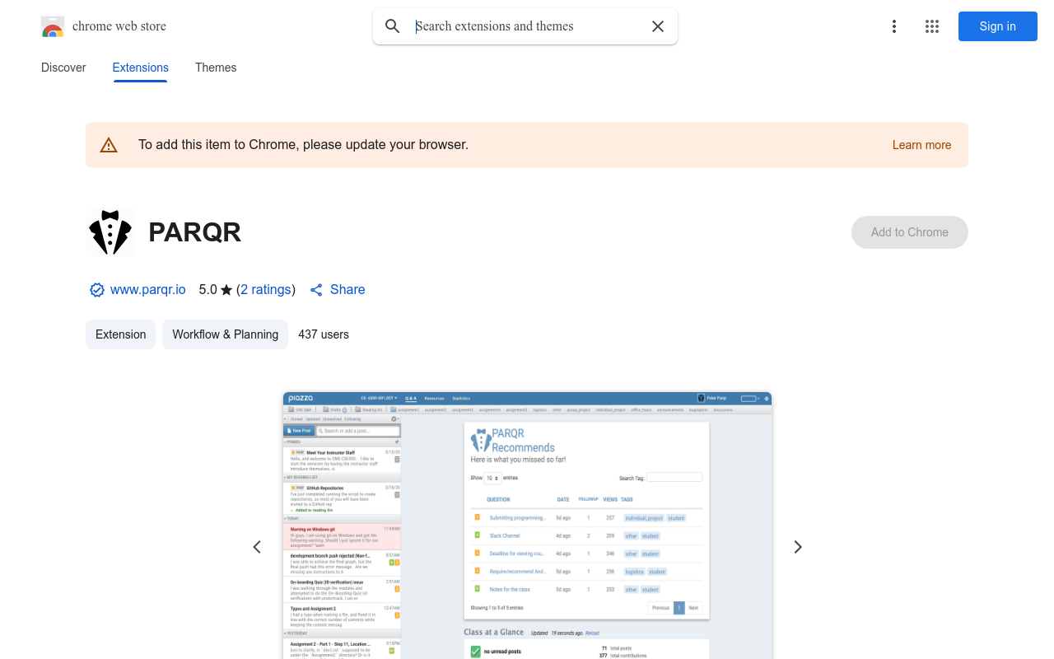Click the Extension category chip

[120, 334]
